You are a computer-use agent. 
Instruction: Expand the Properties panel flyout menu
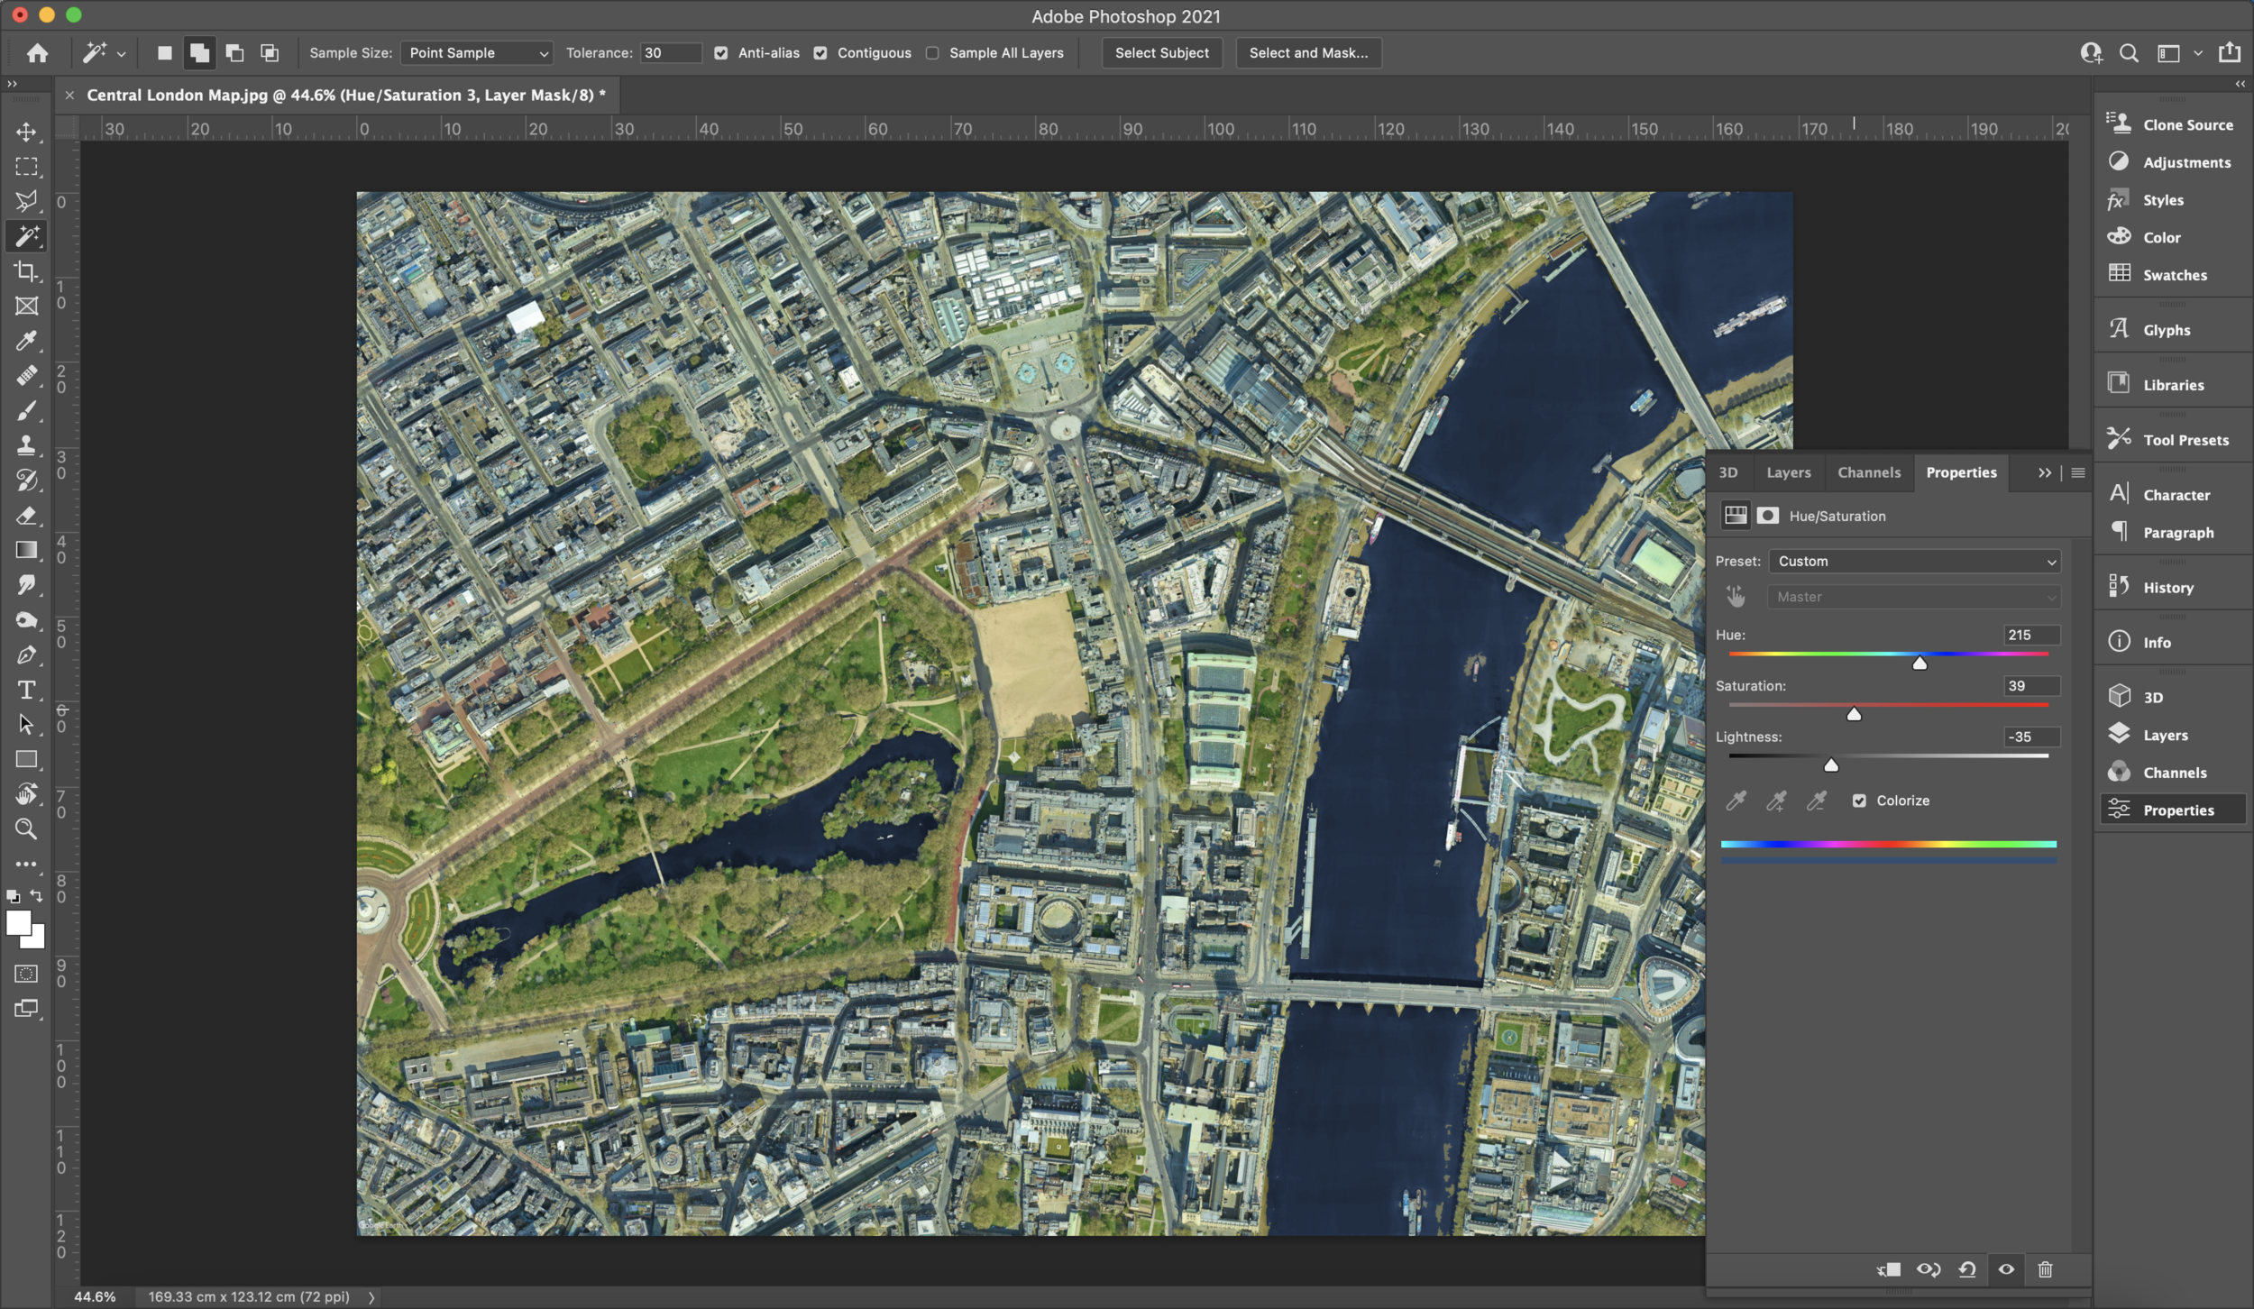pyautogui.click(x=2078, y=472)
